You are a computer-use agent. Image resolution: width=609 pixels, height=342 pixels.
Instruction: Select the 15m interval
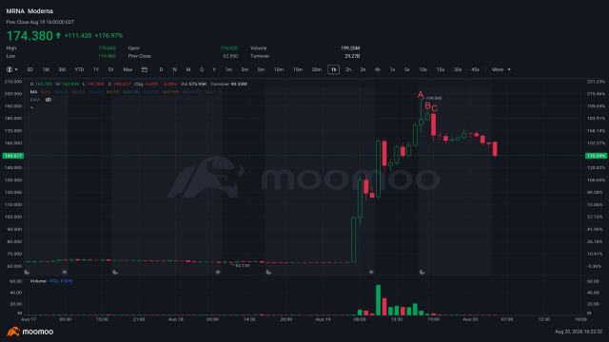click(298, 69)
